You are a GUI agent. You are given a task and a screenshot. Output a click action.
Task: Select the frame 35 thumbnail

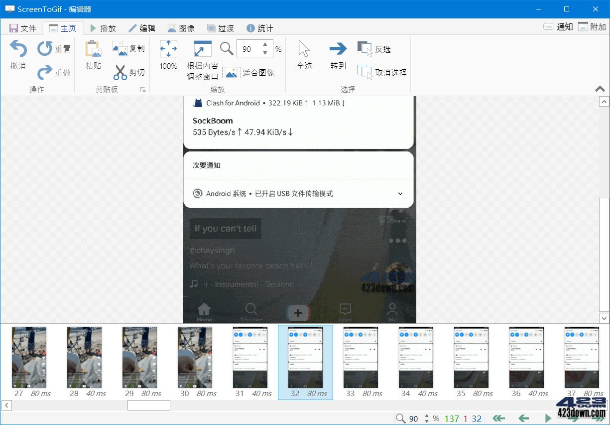click(x=471, y=358)
